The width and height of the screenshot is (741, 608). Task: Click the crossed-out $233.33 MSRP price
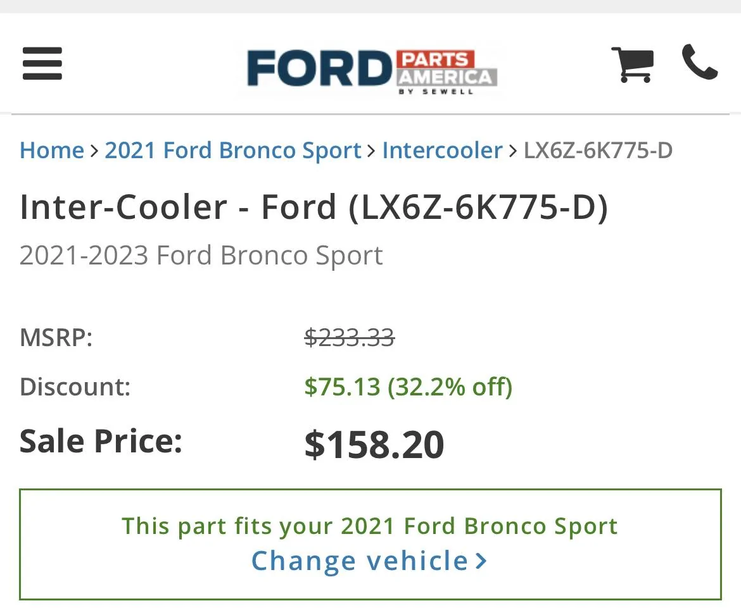[x=349, y=337]
